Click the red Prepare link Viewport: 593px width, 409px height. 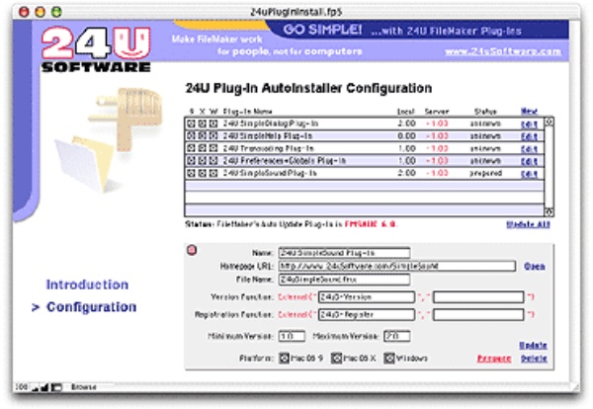(494, 359)
